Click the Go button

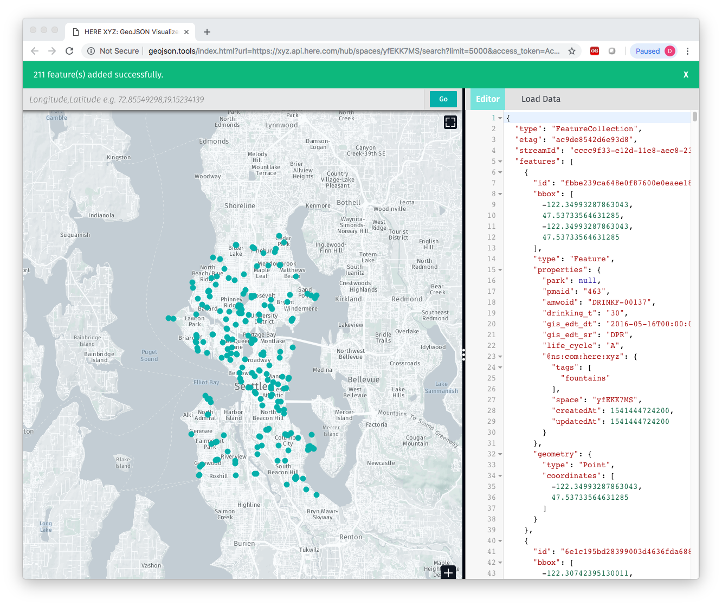pos(443,99)
